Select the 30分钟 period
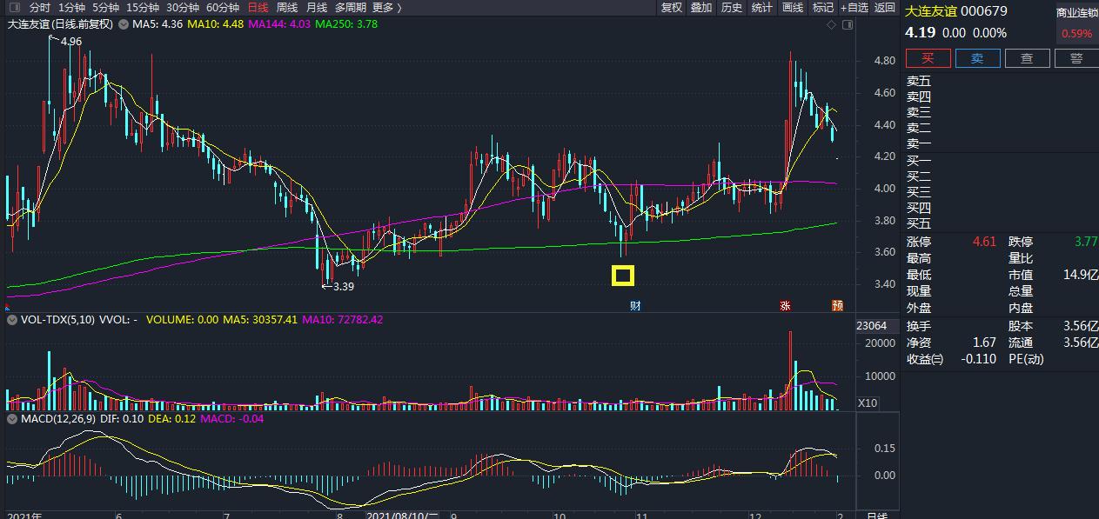 tap(183, 8)
